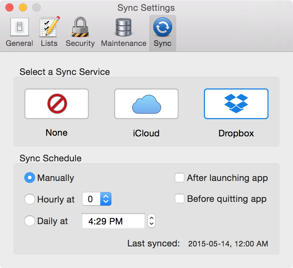Click the Last synced date text
Image resolution: width=293 pixels, height=268 pixels.
coord(228,244)
